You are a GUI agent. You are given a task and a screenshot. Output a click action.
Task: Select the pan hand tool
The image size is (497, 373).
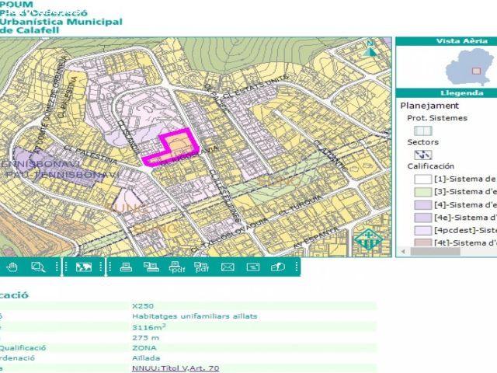(x=12, y=267)
